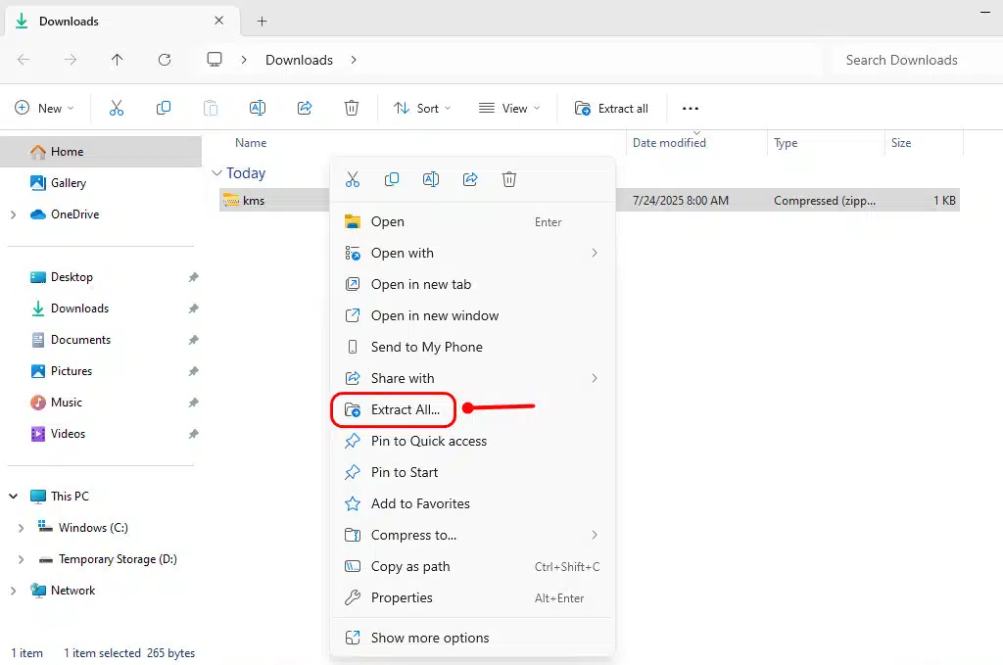Go up one folder level with Up arrow

click(x=118, y=60)
